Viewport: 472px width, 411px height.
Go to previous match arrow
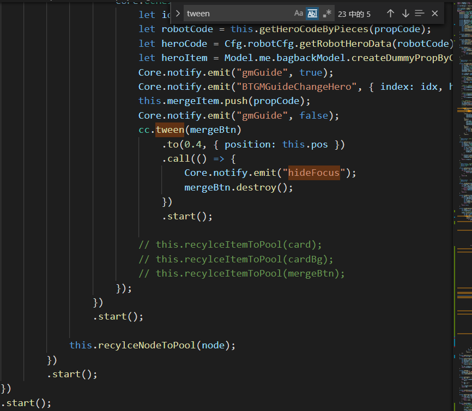(390, 14)
